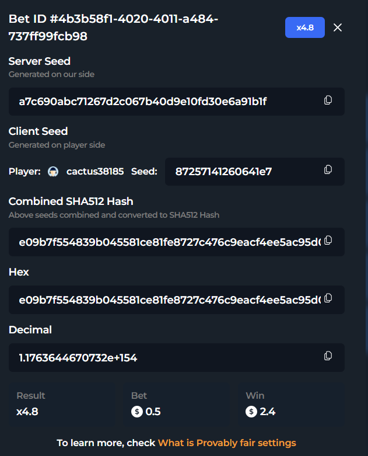This screenshot has width=368, height=456.
Task: Copy the Hex value
Action: [328, 298]
